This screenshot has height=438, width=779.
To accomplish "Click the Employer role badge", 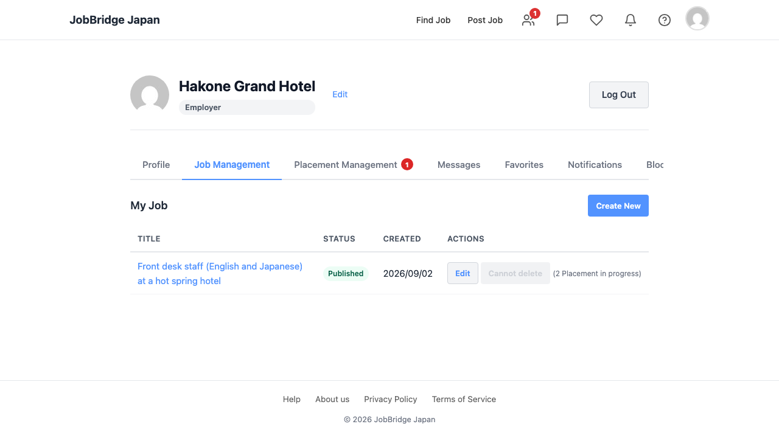I will point(247,108).
